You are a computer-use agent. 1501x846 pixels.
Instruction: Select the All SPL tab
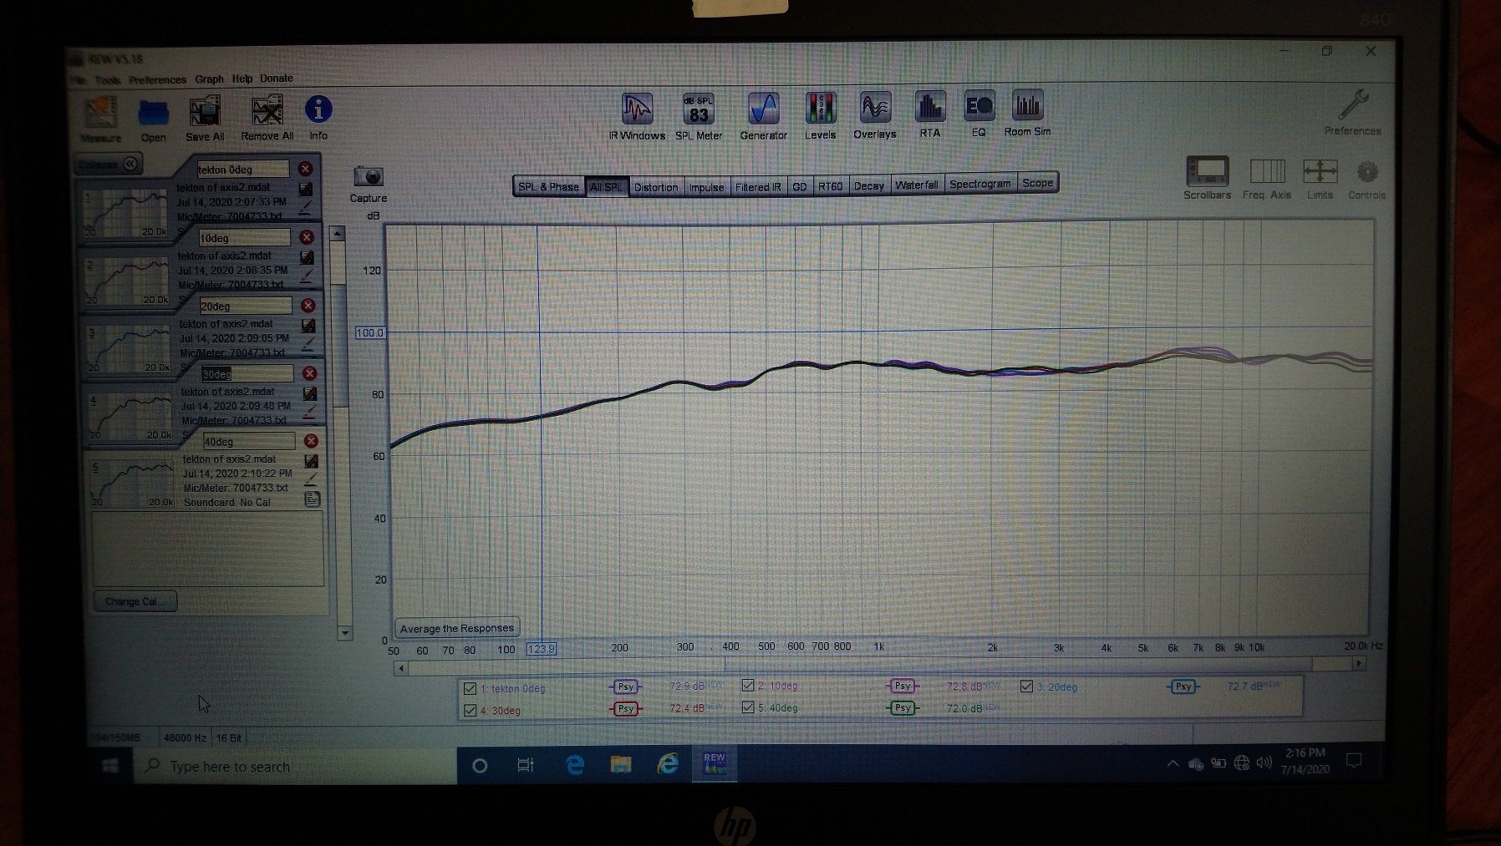[x=606, y=187]
